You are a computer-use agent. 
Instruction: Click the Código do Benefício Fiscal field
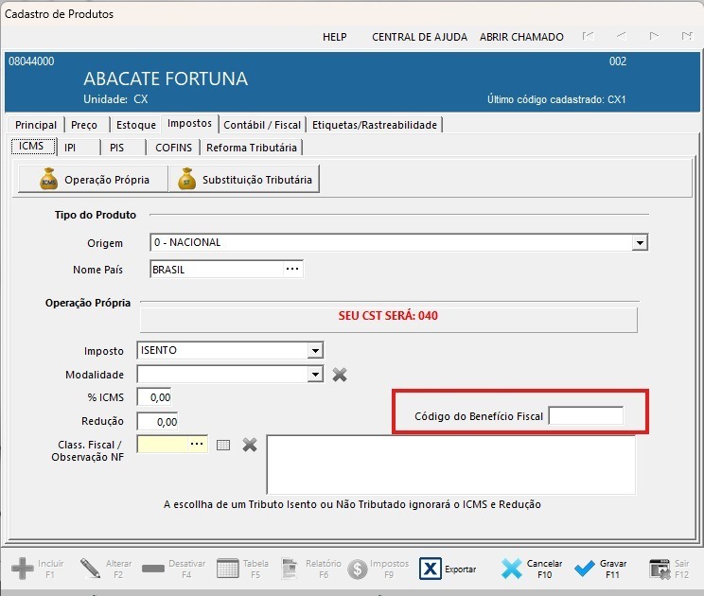point(586,416)
